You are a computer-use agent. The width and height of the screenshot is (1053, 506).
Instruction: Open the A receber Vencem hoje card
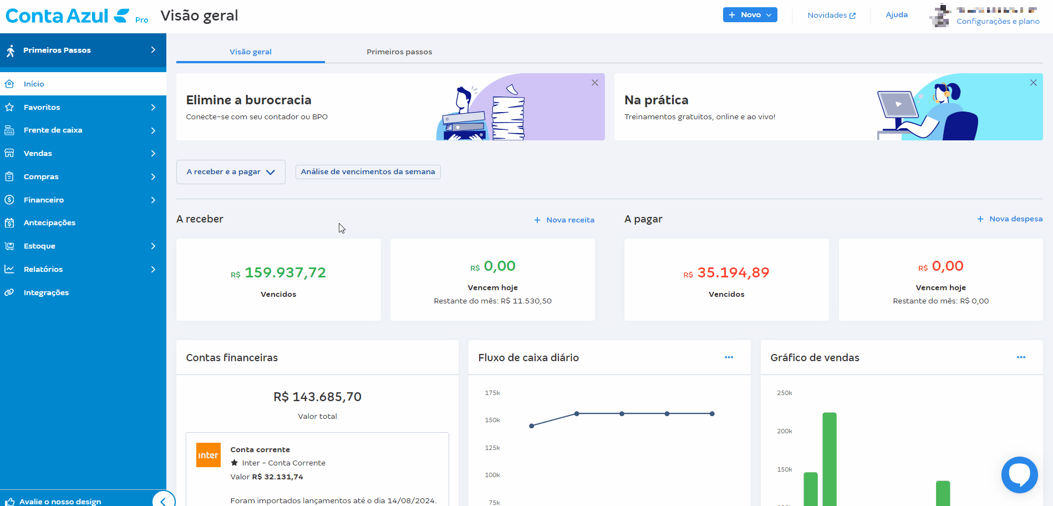pos(492,280)
